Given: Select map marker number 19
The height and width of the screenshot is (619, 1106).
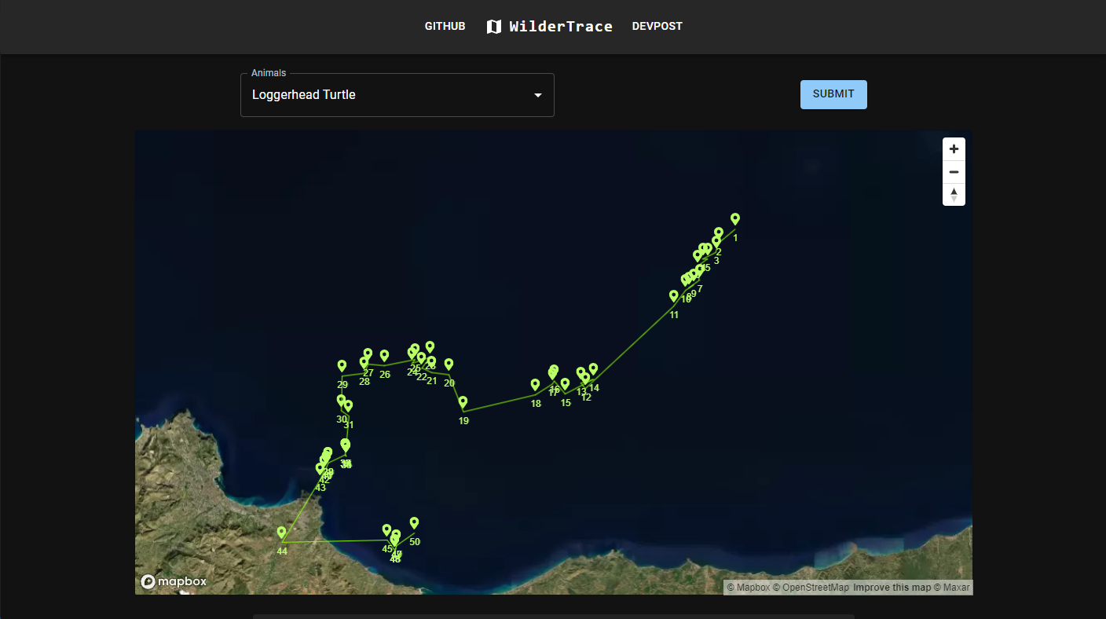Looking at the screenshot, I should click(x=463, y=402).
